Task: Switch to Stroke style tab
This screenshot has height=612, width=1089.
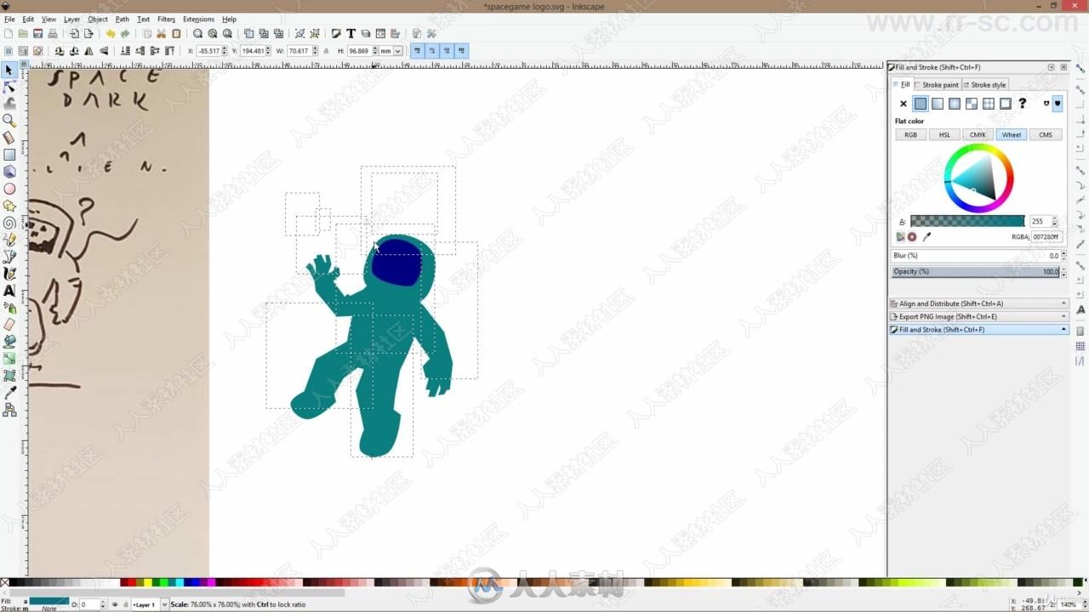Action: coord(984,85)
